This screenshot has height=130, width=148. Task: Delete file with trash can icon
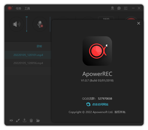(x=31, y=121)
